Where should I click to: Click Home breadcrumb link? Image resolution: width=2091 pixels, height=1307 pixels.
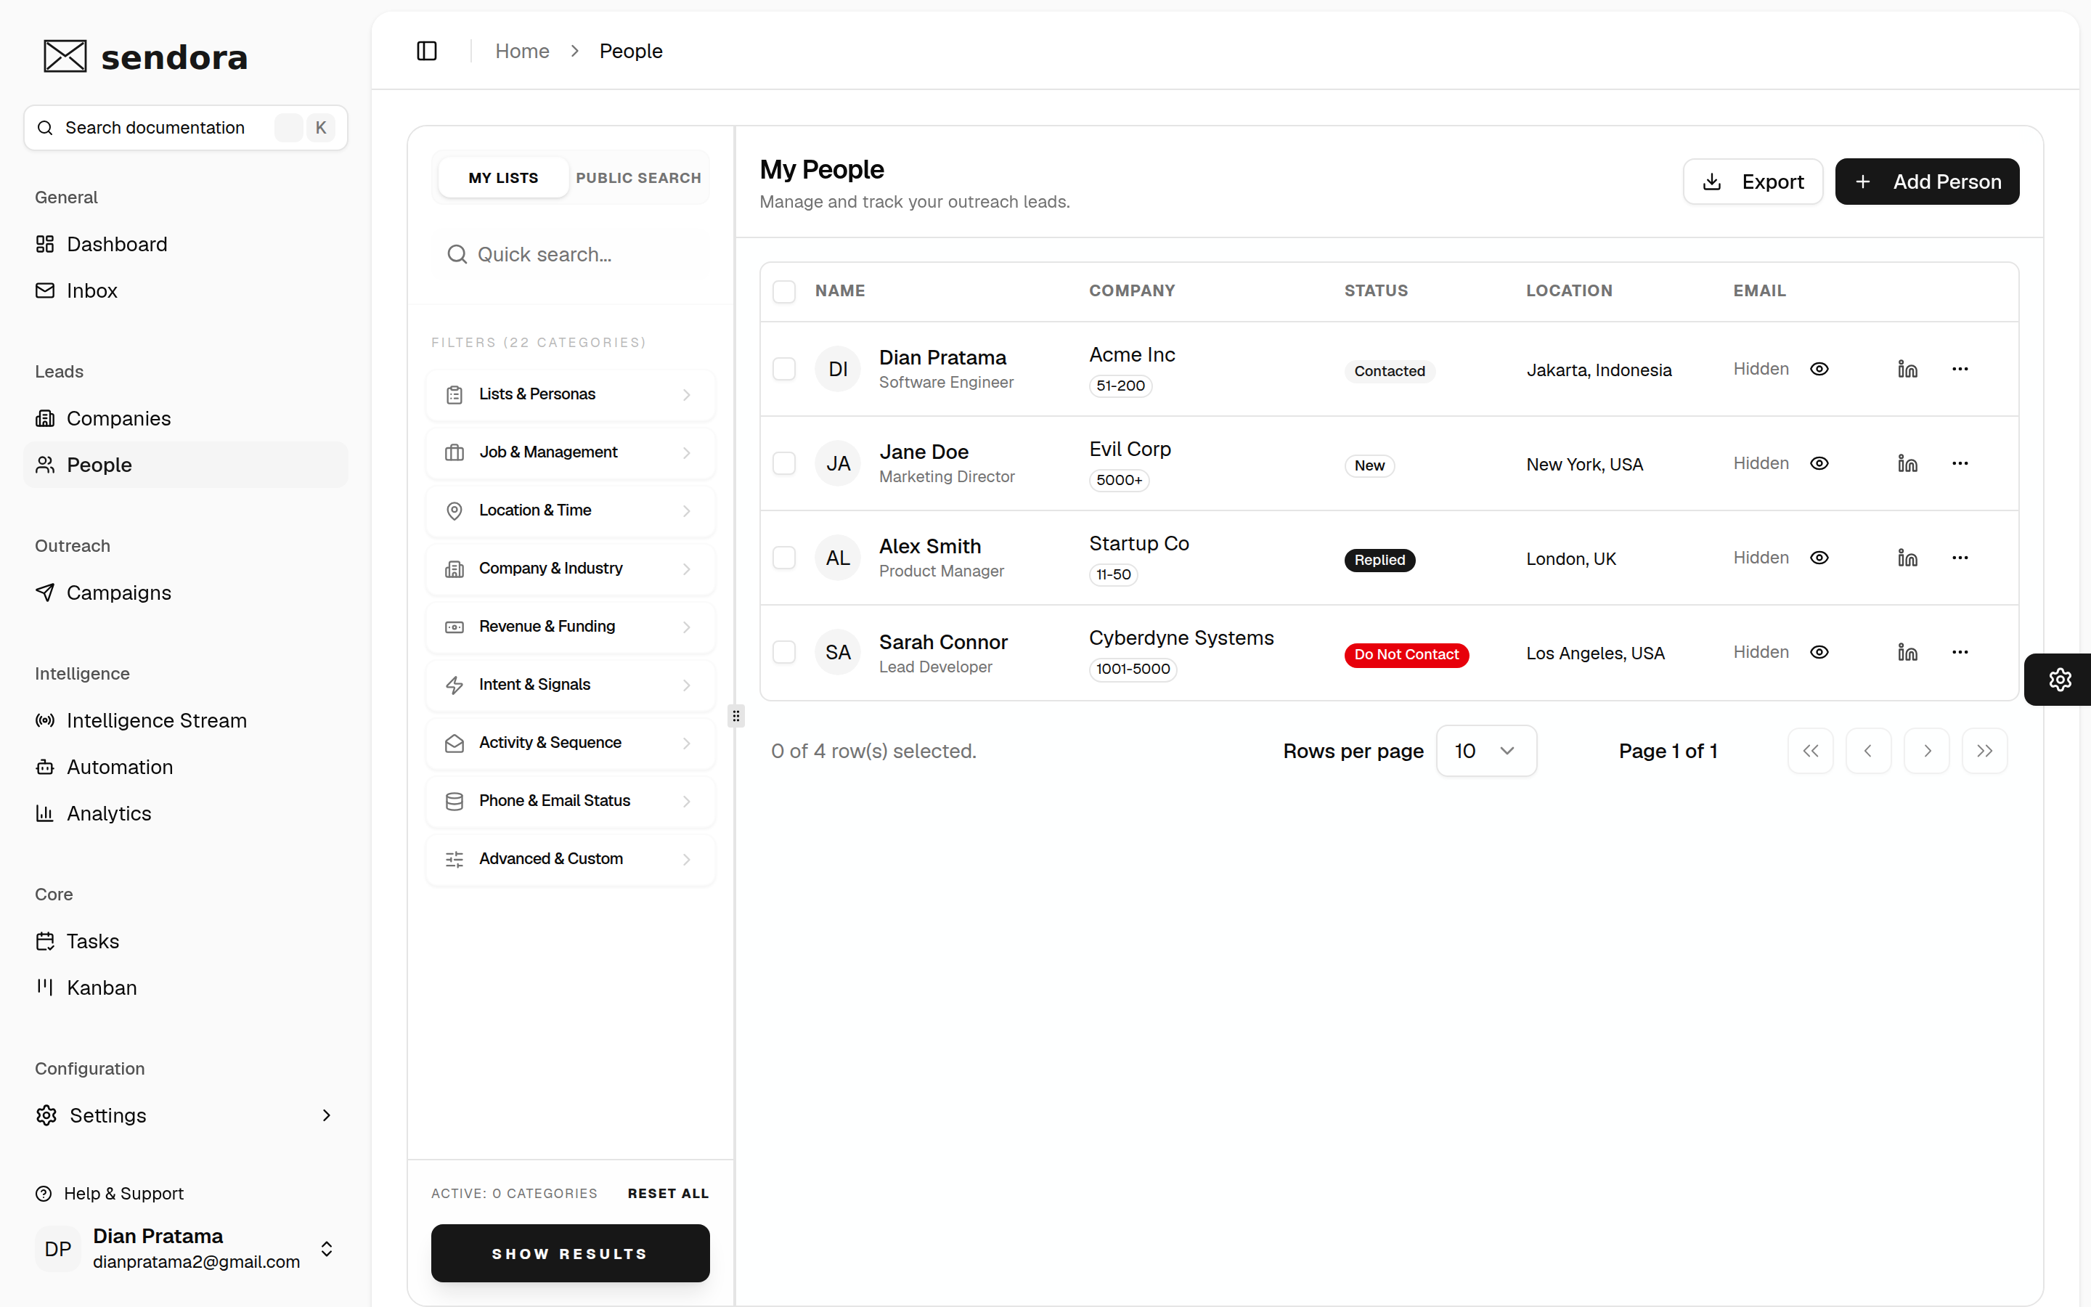click(x=522, y=51)
